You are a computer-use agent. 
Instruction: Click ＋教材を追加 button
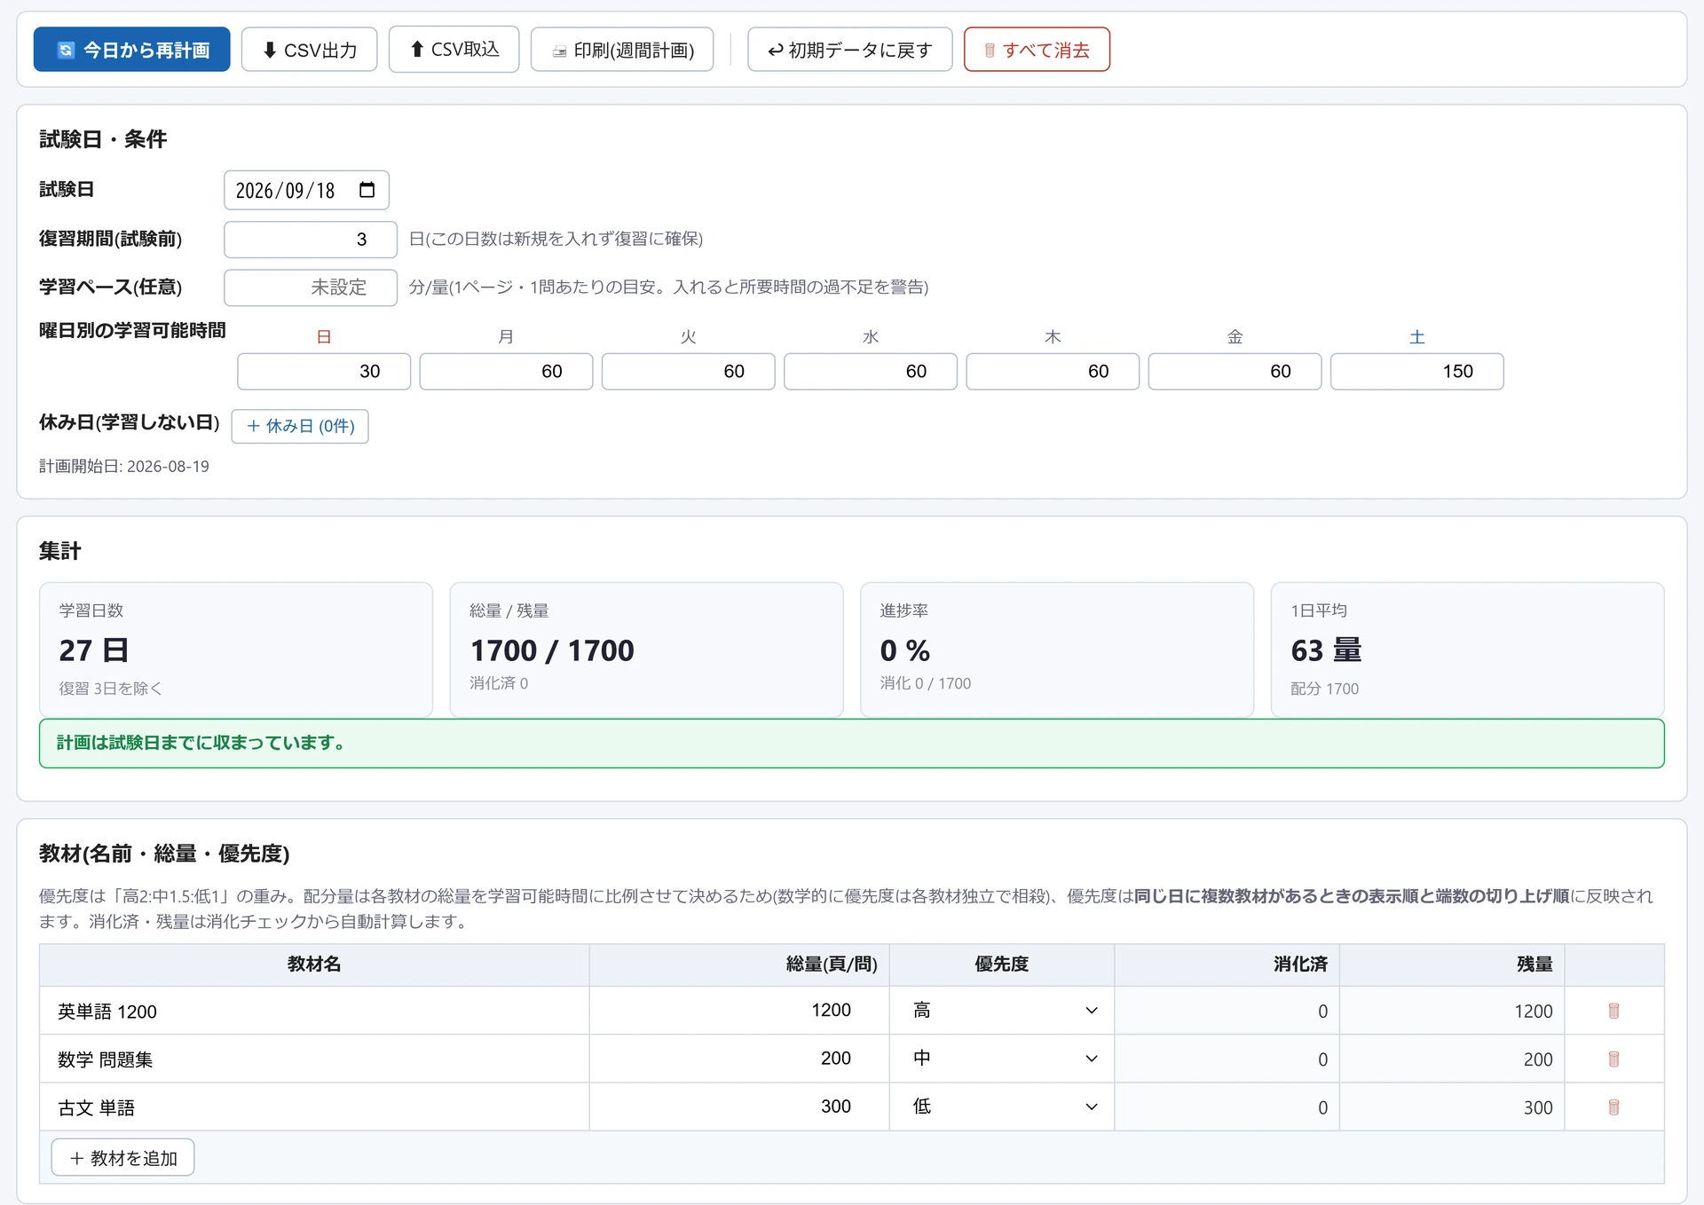point(122,1158)
